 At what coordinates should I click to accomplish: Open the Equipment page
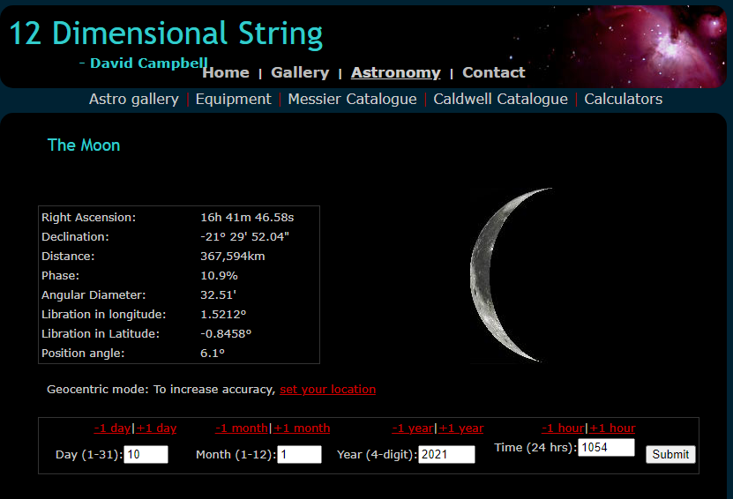pyautogui.click(x=233, y=99)
